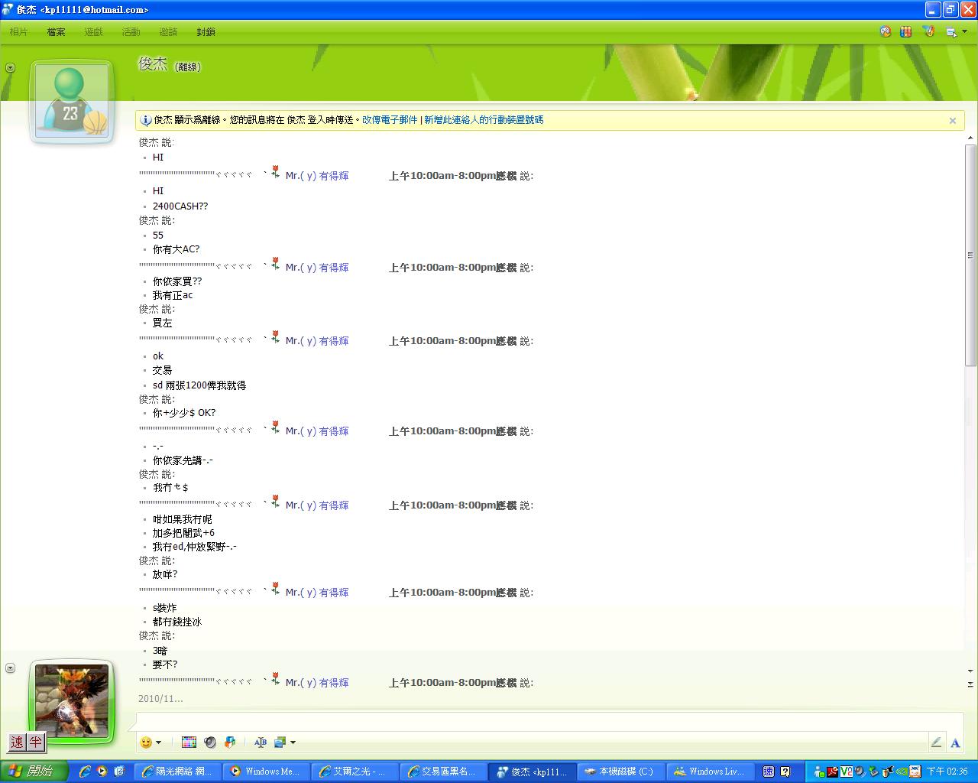Click the 封鎖 block menu item
This screenshot has height=783, width=978.
[206, 32]
